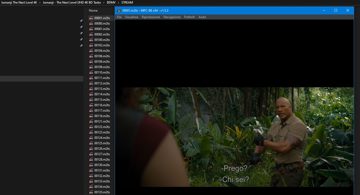Click the file icon of 00109.m2ts
Image resolution: width=360 pixels, height=195 pixels.
(x=91, y=67)
